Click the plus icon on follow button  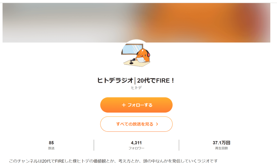(x=124, y=105)
